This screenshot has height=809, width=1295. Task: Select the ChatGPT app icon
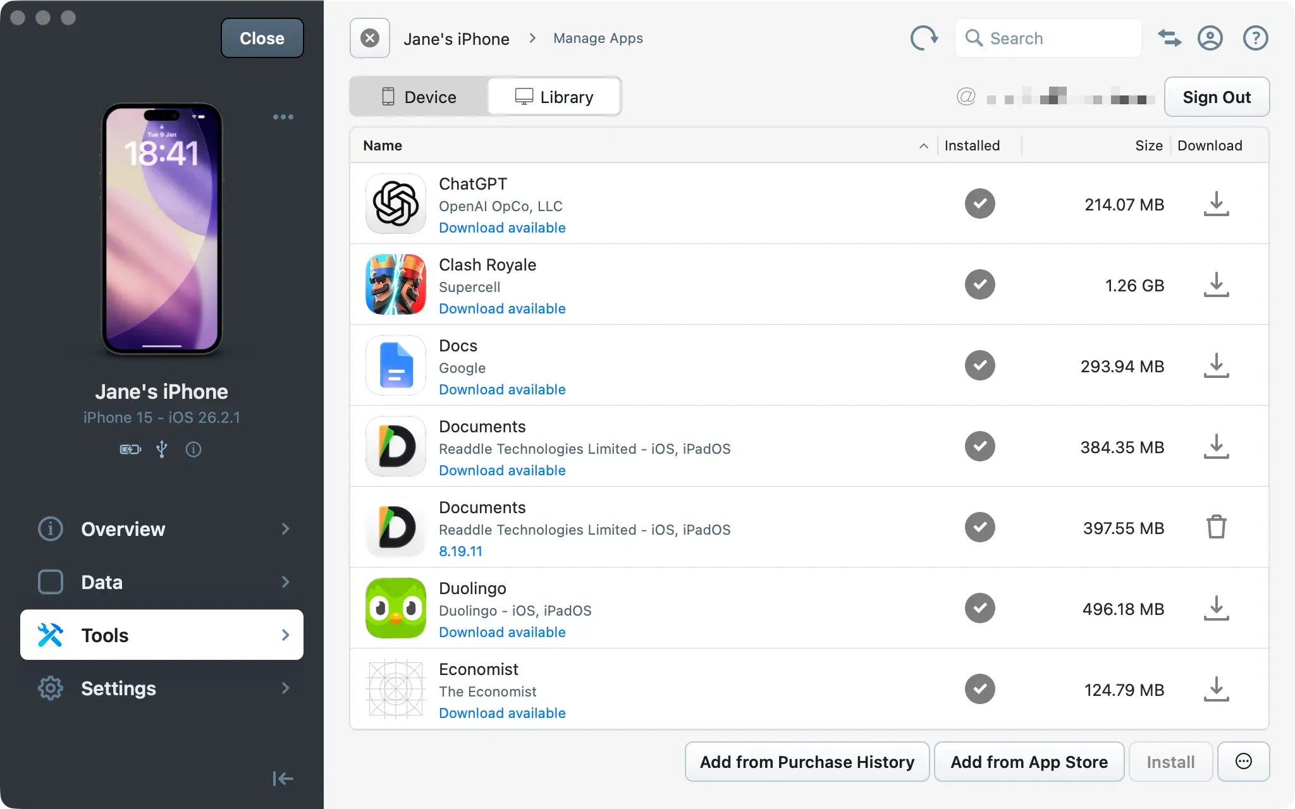(x=396, y=204)
